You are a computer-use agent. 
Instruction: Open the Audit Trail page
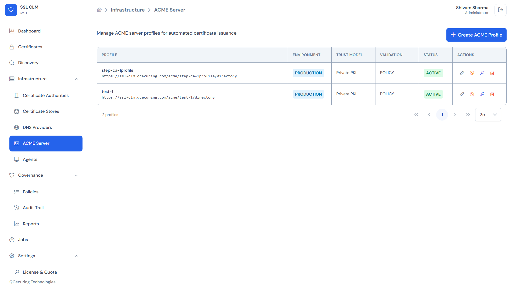click(x=46, y=208)
